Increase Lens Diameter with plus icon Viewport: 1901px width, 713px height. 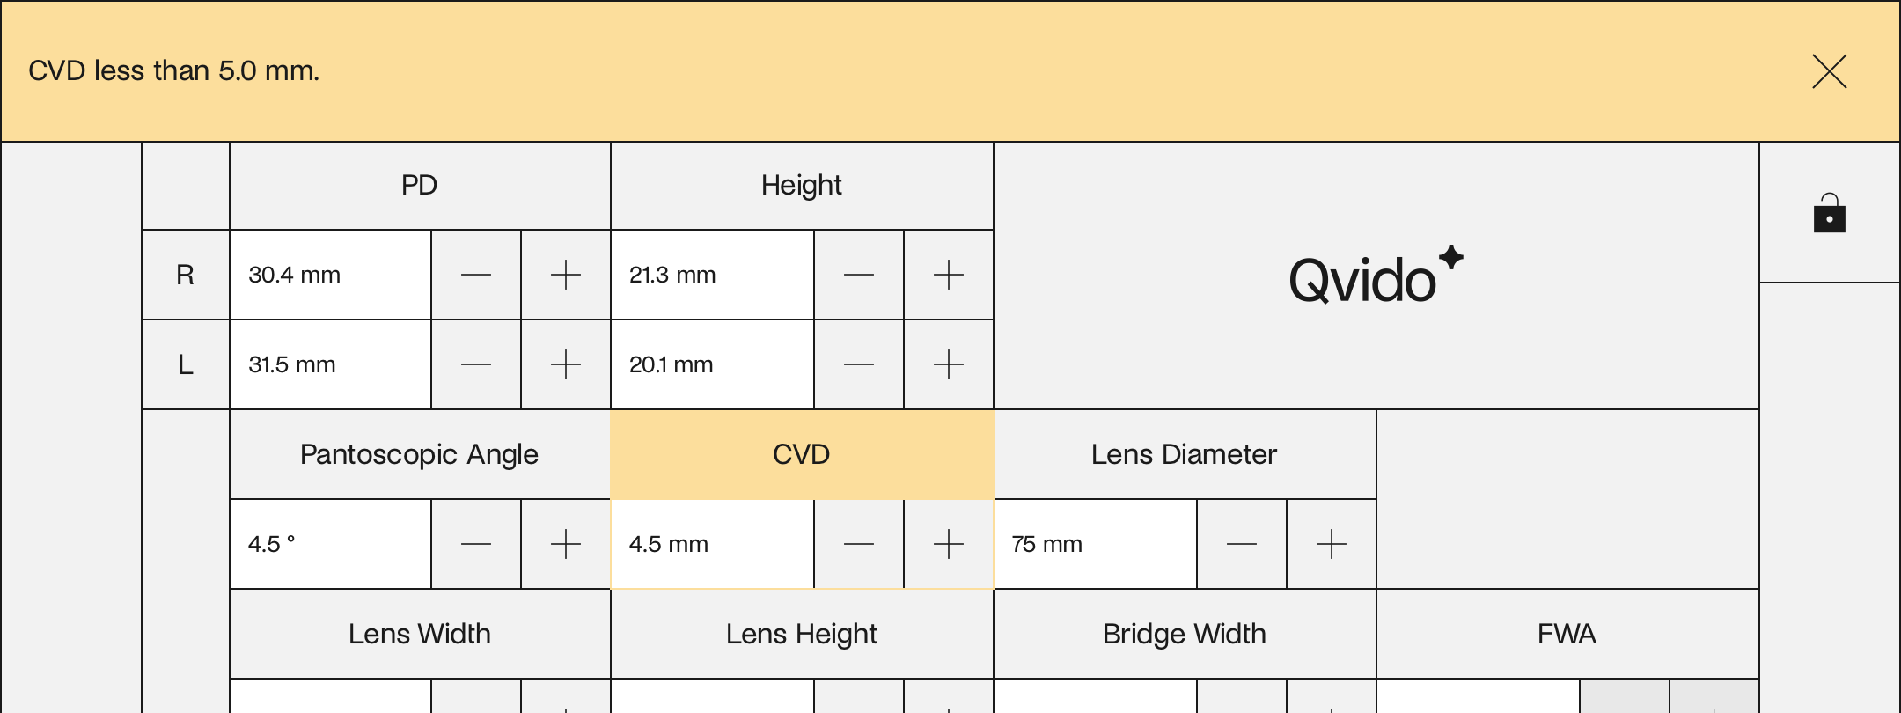(1332, 544)
